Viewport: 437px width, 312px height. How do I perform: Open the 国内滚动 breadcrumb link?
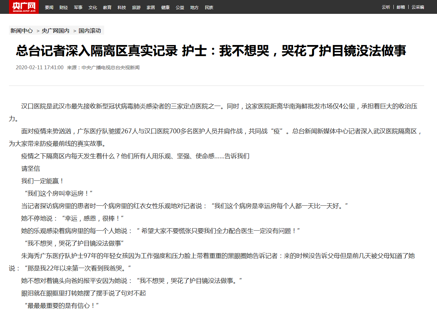[x=90, y=30]
